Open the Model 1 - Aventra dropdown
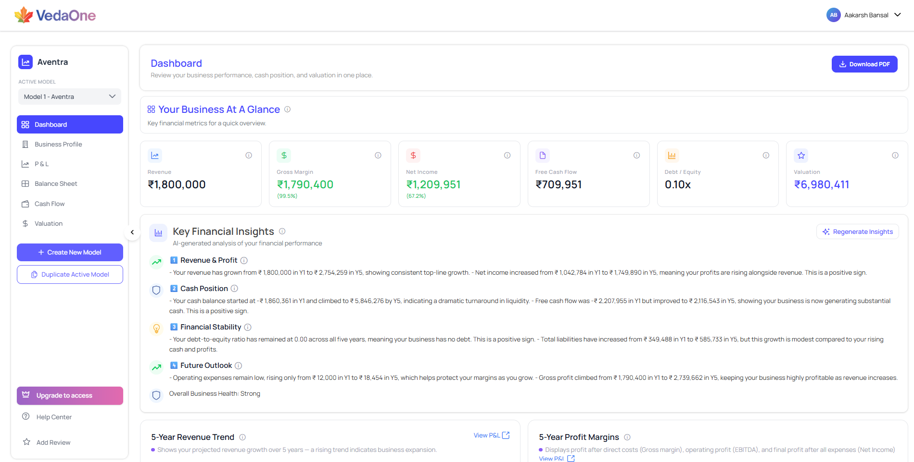The image size is (914, 462). pyautogui.click(x=69, y=97)
